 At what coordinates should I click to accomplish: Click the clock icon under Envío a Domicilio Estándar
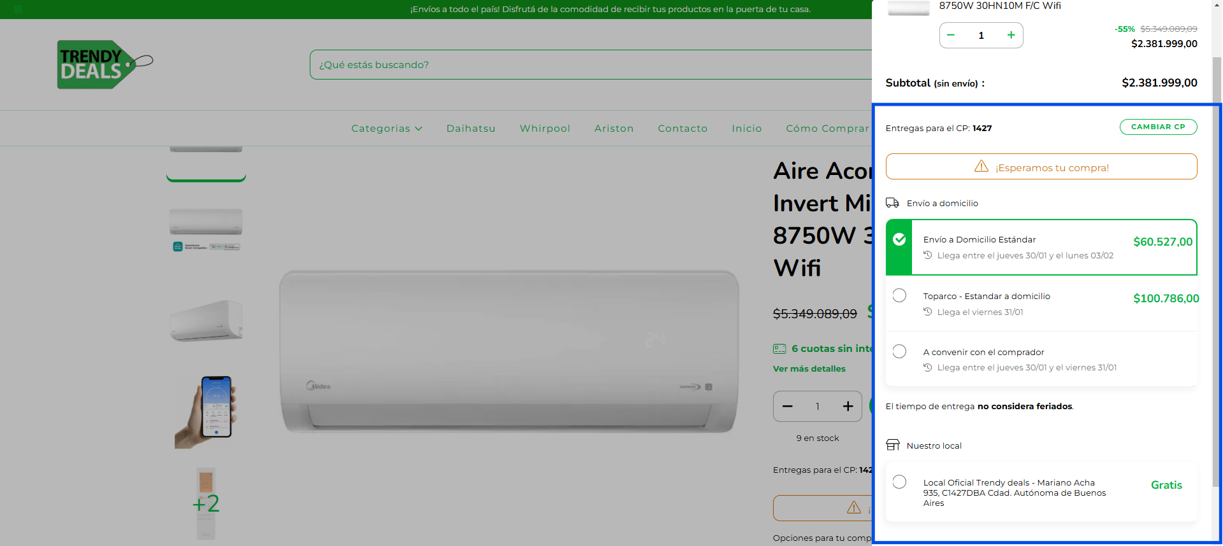[x=928, y=255]
